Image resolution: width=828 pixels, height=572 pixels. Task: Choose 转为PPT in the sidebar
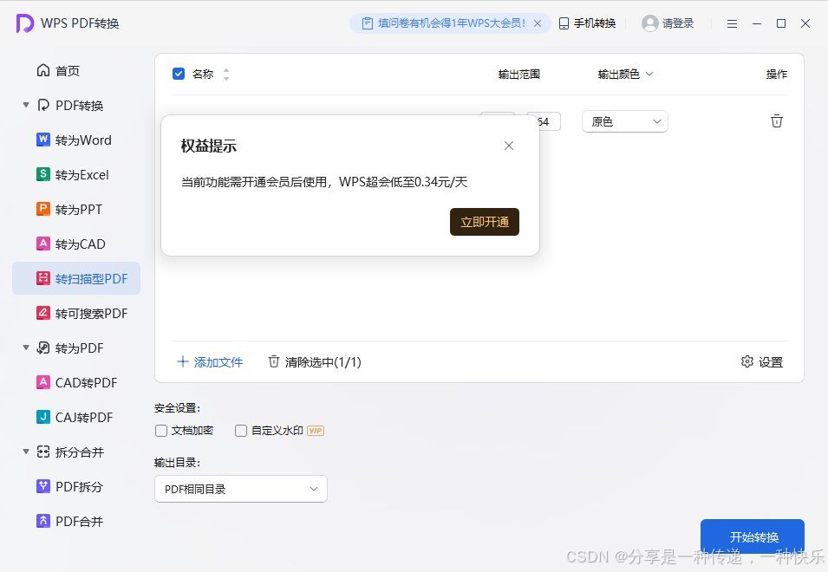(78, 210)
